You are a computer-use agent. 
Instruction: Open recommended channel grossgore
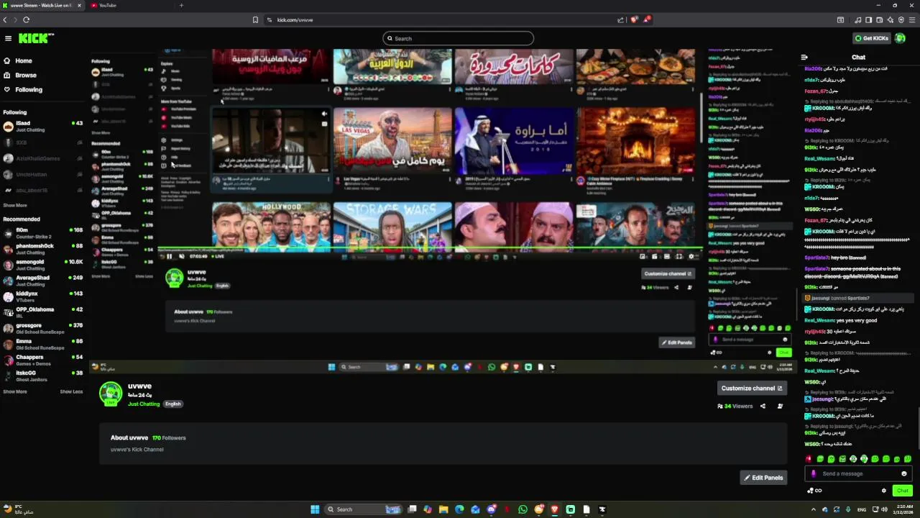(42, 328)
